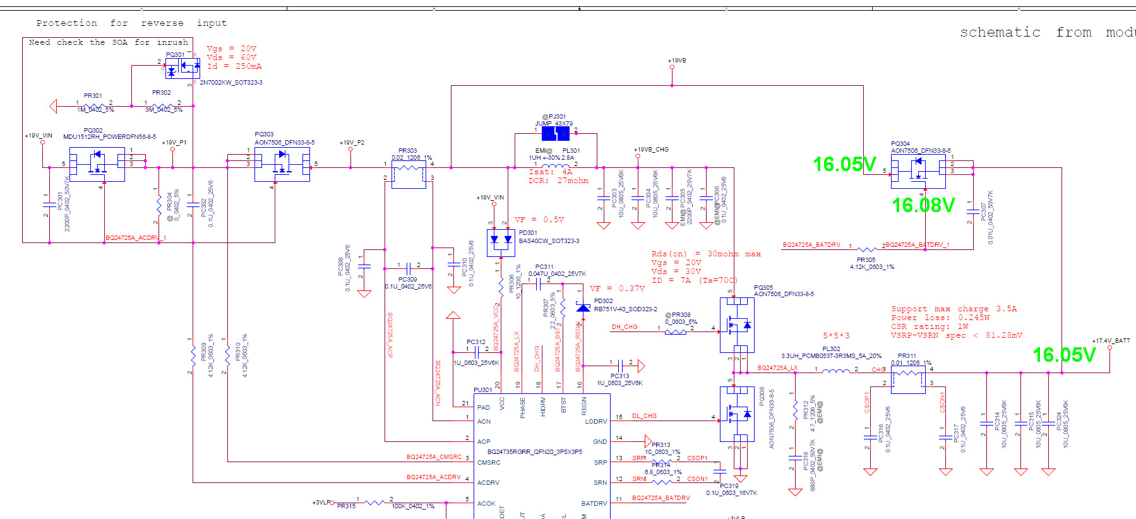Image resolution: width=1136 pixels, height=519 pixels.
Task: Select the PR308 gate resistor symbol
Action: click(676, 331)
